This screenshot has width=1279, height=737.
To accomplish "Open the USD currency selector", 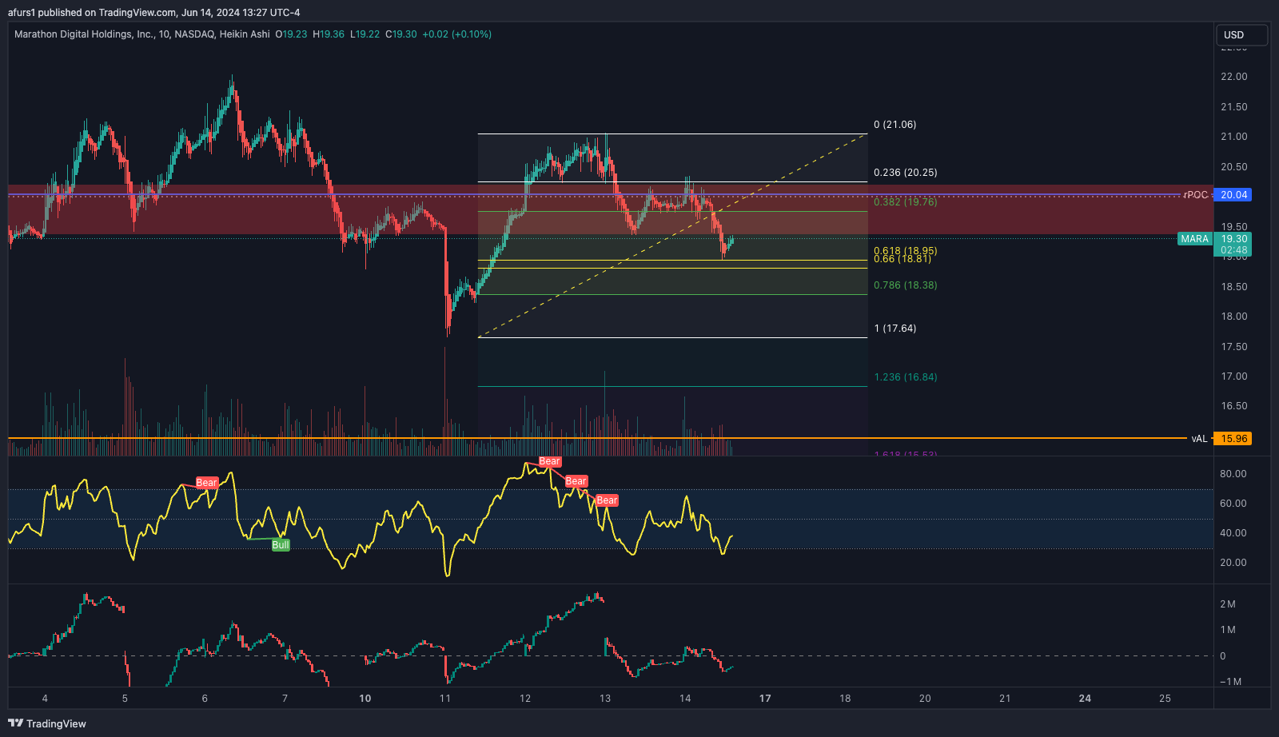I will [x=1241, y=35].
